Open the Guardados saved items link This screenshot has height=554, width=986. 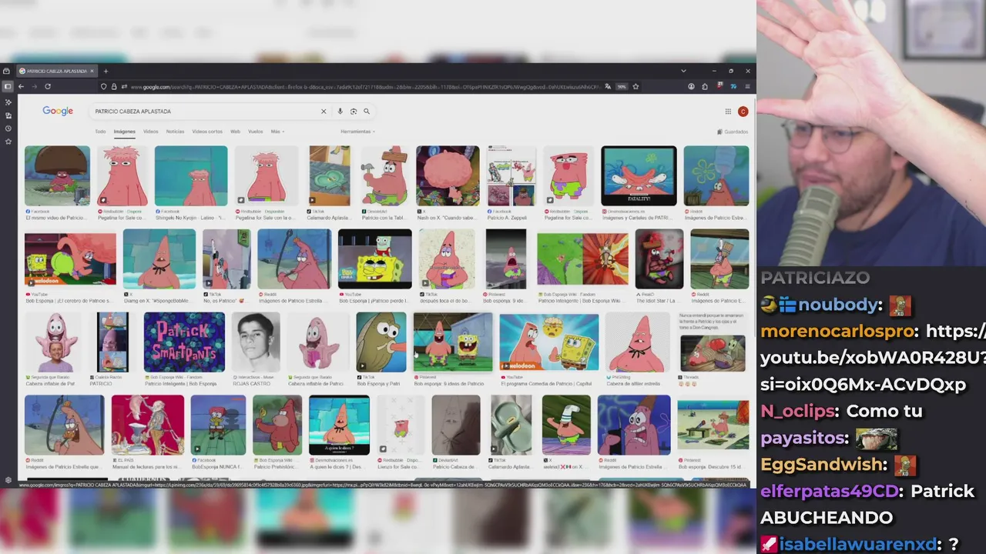click(x=733, y=132)
